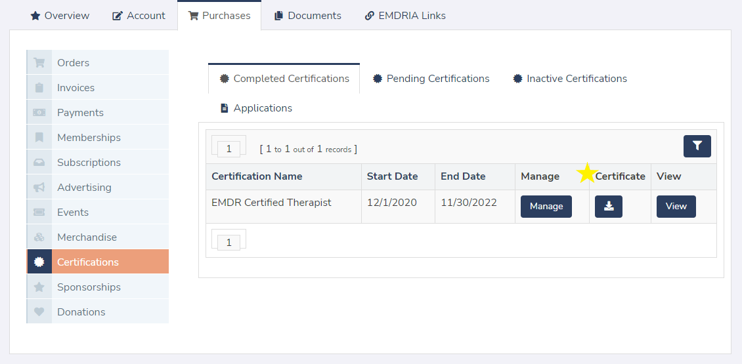Open Merchandise in the sidebar
742x364 pixels.
pos(97,237)
